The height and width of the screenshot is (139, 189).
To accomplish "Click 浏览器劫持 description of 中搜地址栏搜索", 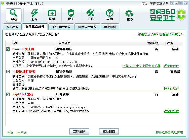I will pyautogui.click(x=64, y=72).
